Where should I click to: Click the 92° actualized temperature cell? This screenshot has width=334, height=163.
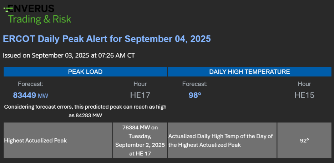(304, 140)
